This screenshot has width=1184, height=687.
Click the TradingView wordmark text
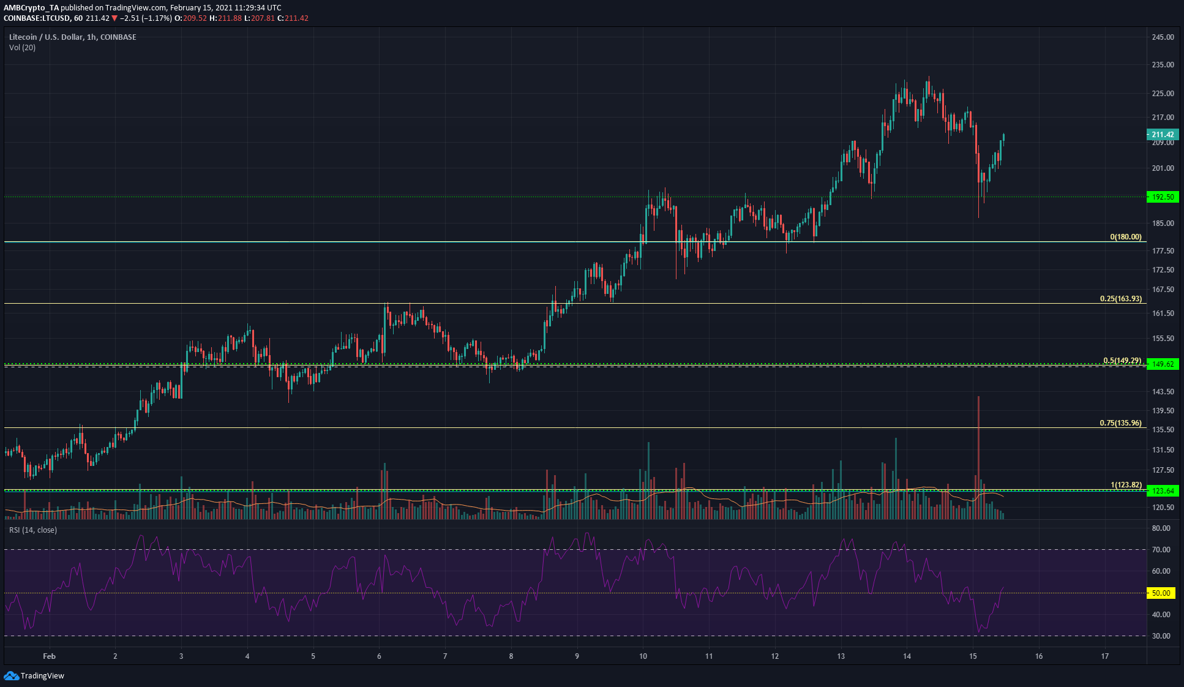tap(42, 676)
